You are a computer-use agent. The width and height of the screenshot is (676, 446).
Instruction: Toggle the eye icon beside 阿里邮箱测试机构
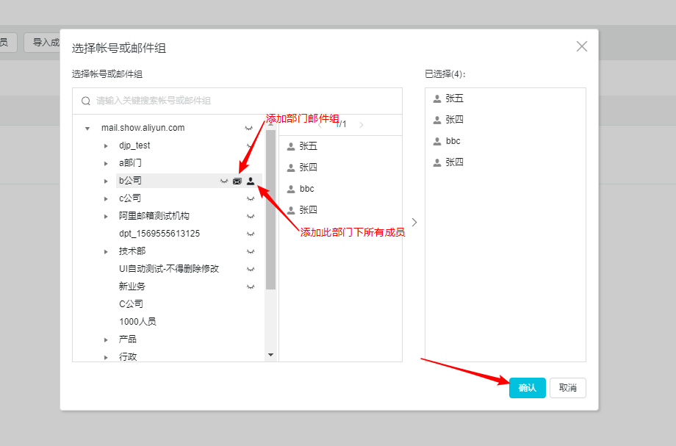250,216
